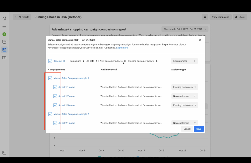Viewport: 251px width, 163px height.
Task: Click audience detail text for Ad set 2.1
Action: click(x=131, y=123)
